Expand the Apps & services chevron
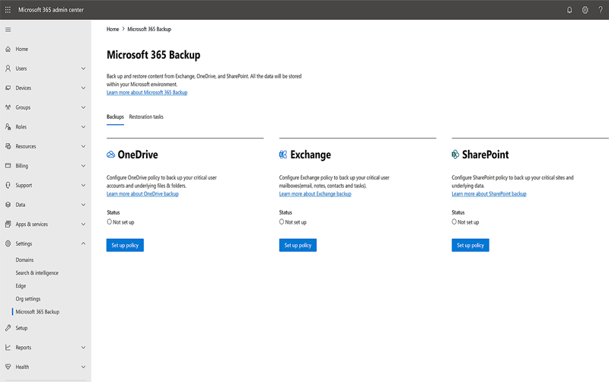 pos(83,224)
